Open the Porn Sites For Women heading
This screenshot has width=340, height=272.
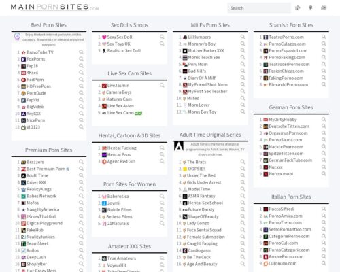pyautogui.click(x=129, y=184)
